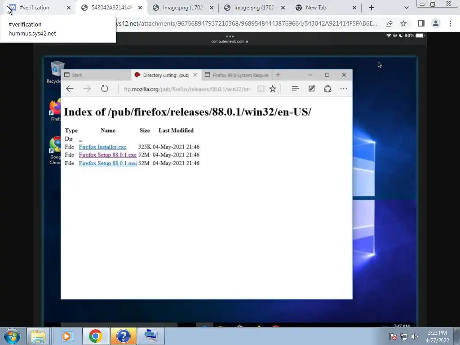Switch to the #verification Chrome tab

pos(38,8)
